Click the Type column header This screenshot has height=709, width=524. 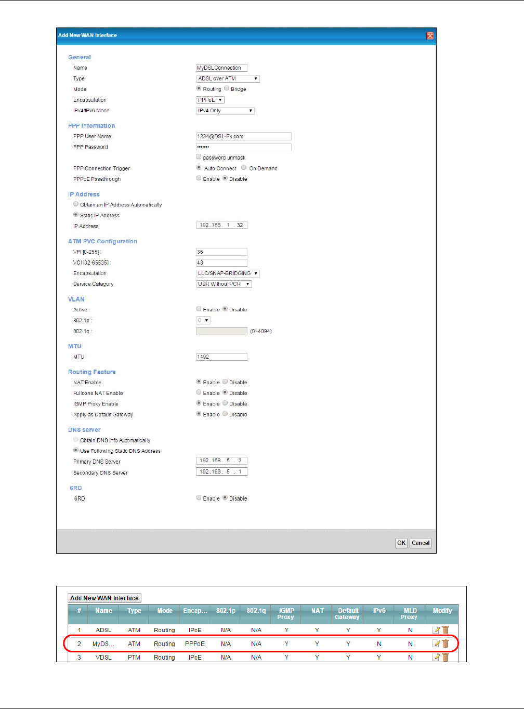(134, 614)
